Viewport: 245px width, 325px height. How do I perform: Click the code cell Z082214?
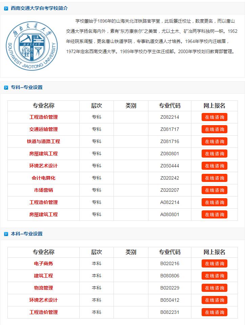click(x=170, y=117)
